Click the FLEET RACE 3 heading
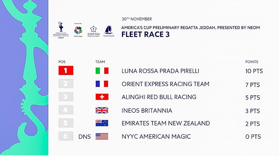The height and width of the screenshot is (156, 279). (145, 34)
